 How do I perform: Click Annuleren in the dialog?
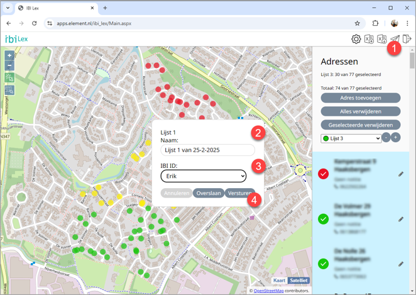(177, 193)
